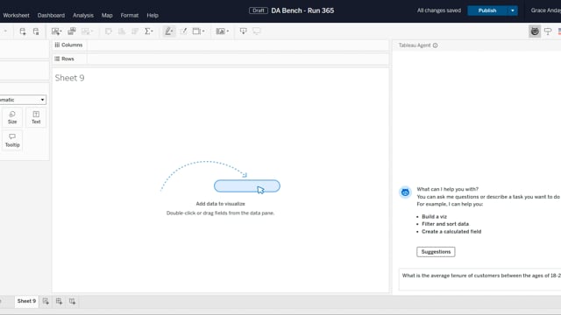This screenshot has height=315, width=561.
Task: Click the 'Build a viz' bullet text
Action: (x=435, y=216)
